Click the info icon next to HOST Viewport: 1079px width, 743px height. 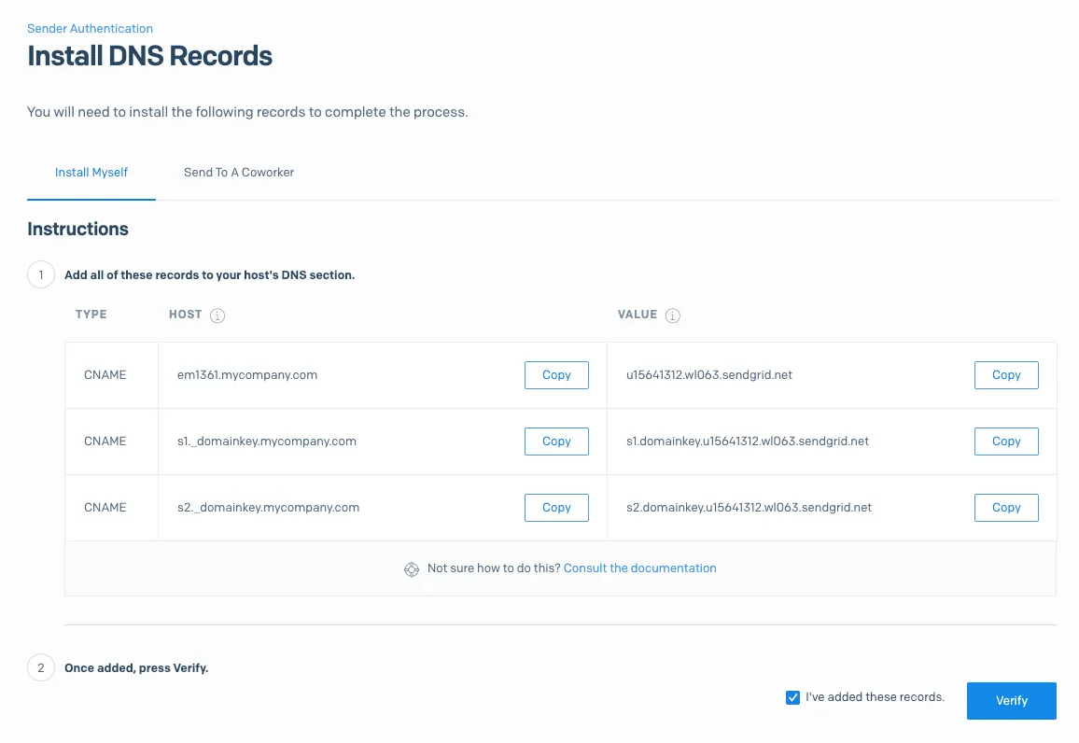[217, 315]
